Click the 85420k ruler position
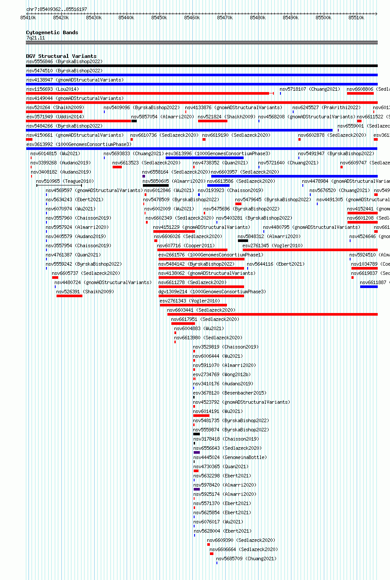 (61, 18)
